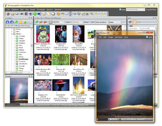Image resolution: width=162 pixels, height=126 pixels.
Task: Click the printer icon in main toolbar
Action: 63,14
